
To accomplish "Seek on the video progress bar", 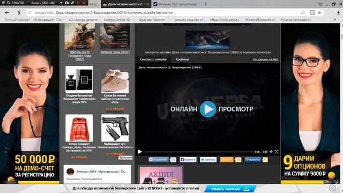I will pos(198,152).
